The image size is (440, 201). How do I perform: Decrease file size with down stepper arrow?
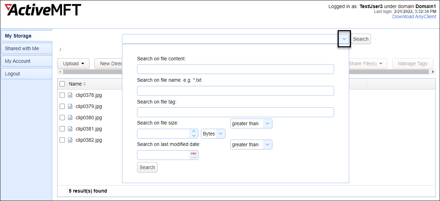194,136
